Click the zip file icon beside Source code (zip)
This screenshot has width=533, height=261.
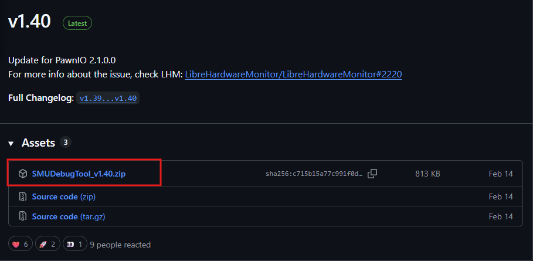pos(23,196)
